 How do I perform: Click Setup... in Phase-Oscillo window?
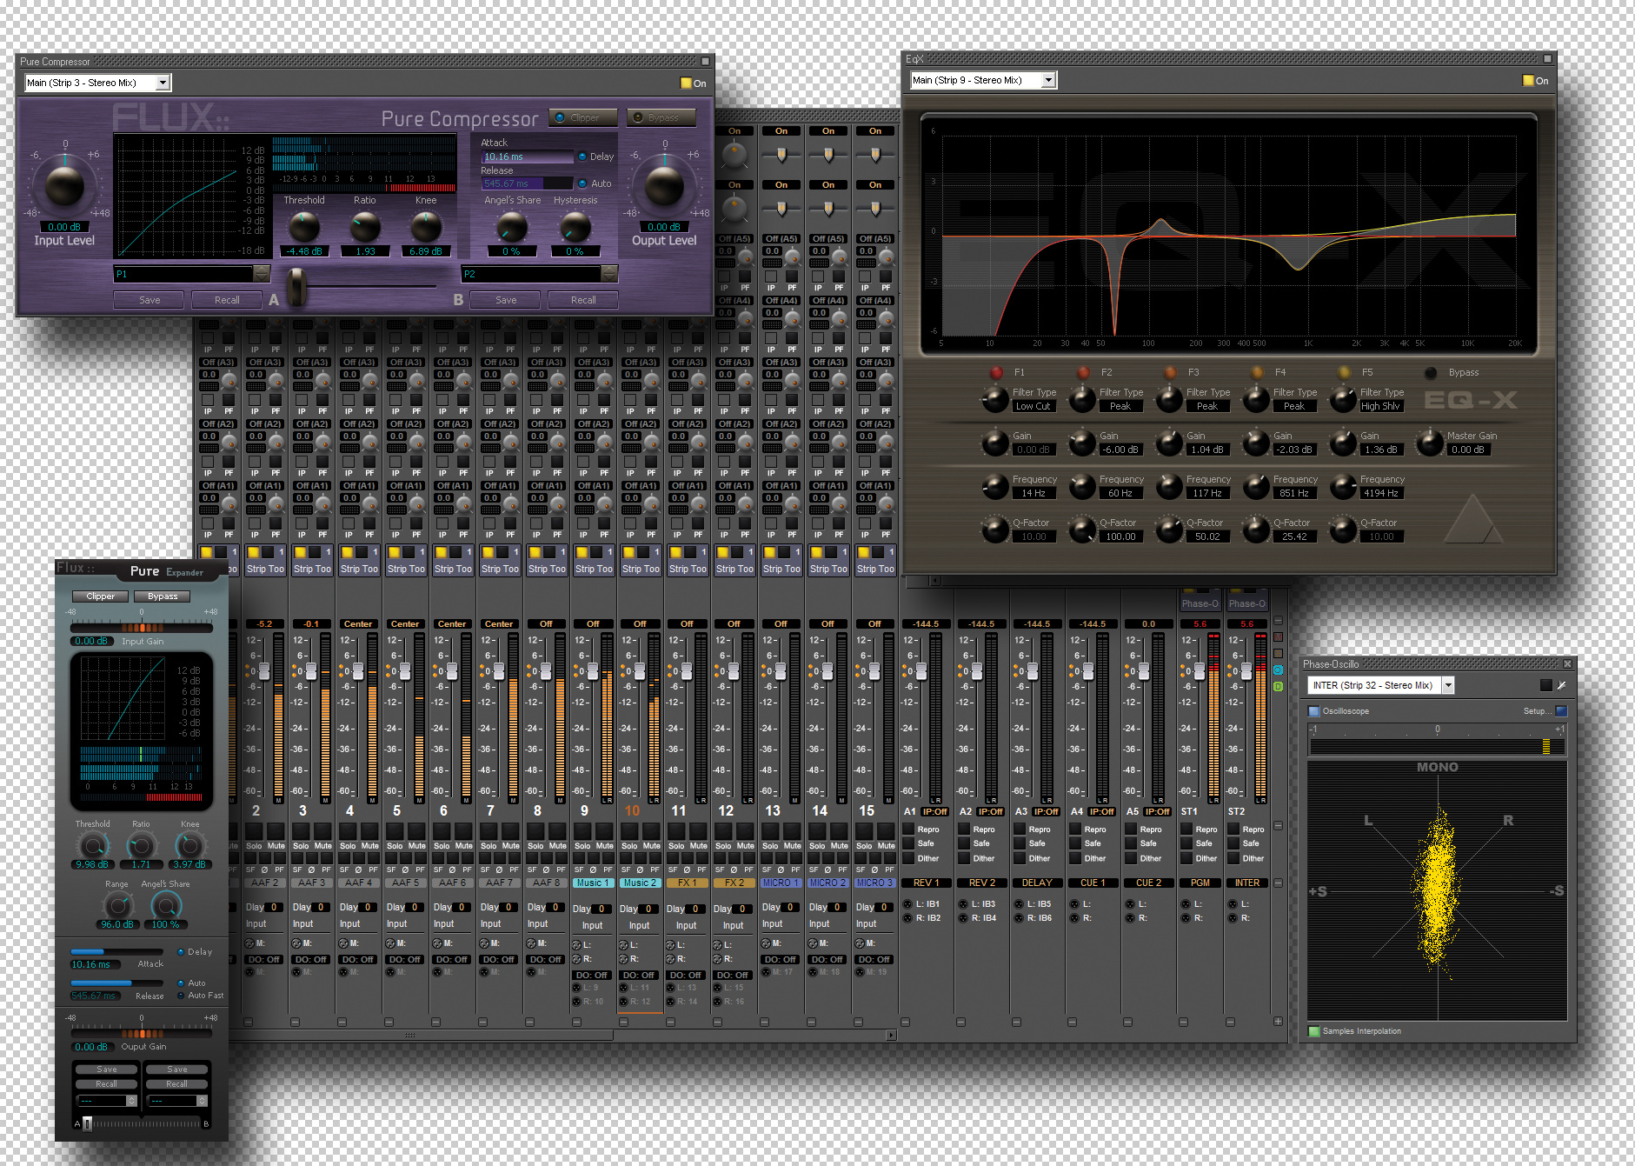(1537, 711)
